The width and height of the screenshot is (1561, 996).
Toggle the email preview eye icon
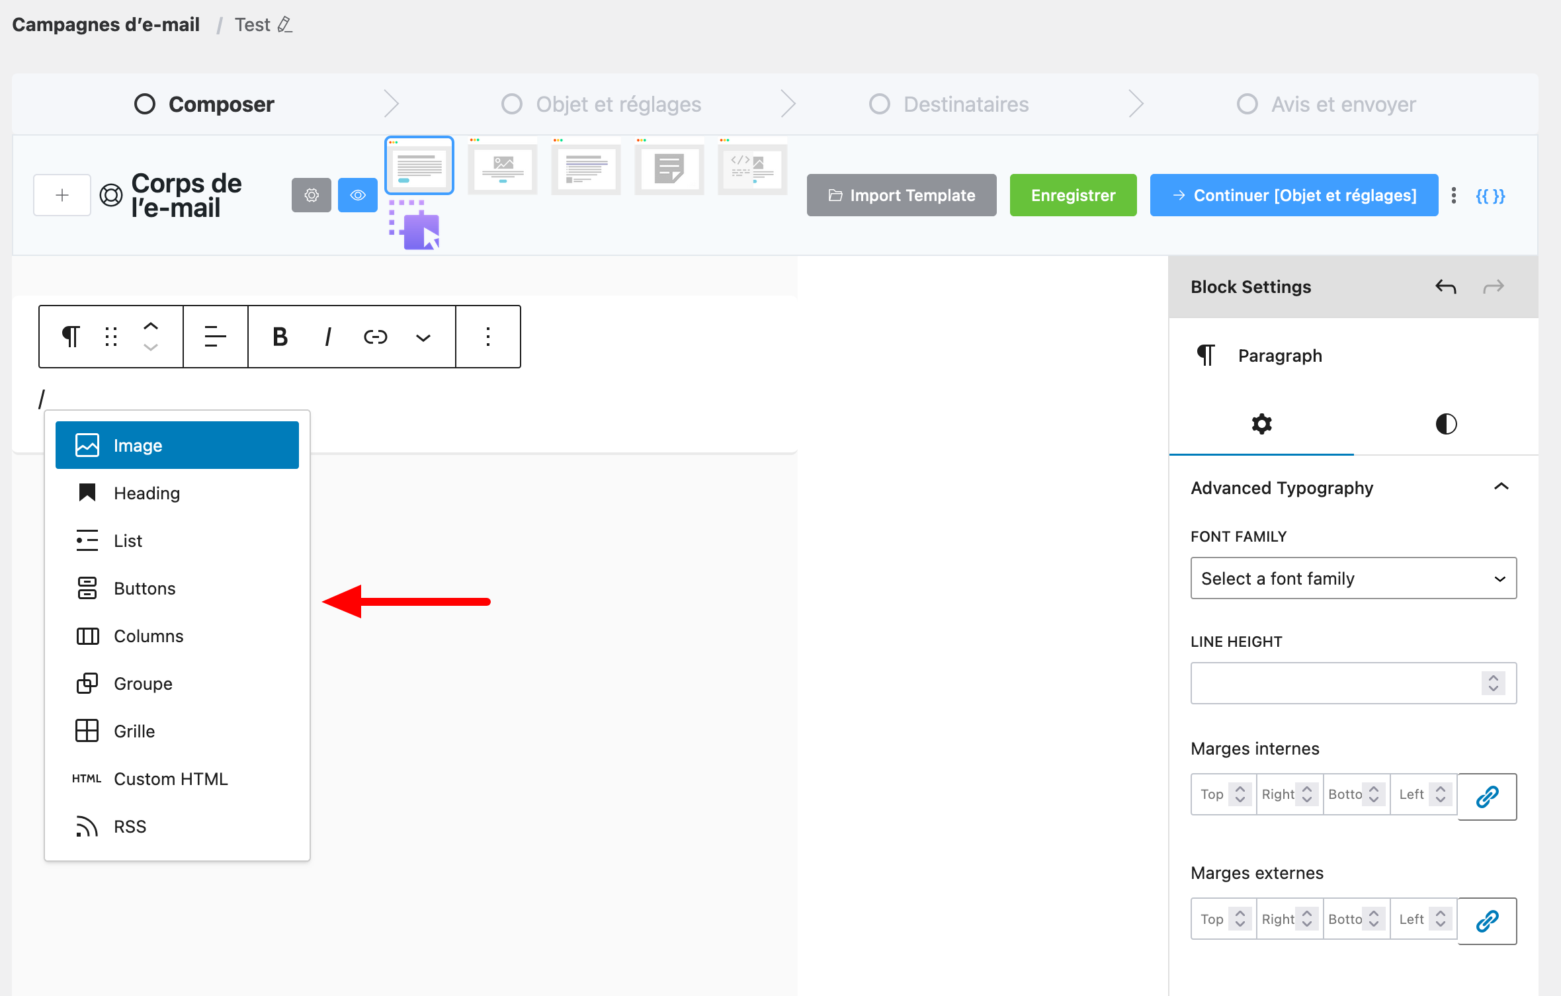357,195
